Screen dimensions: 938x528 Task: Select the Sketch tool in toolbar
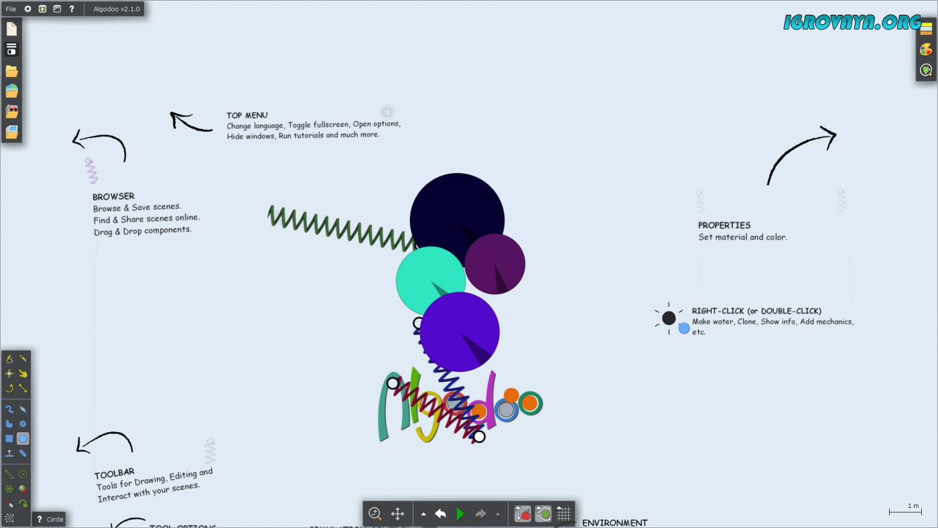click(9, 359)
